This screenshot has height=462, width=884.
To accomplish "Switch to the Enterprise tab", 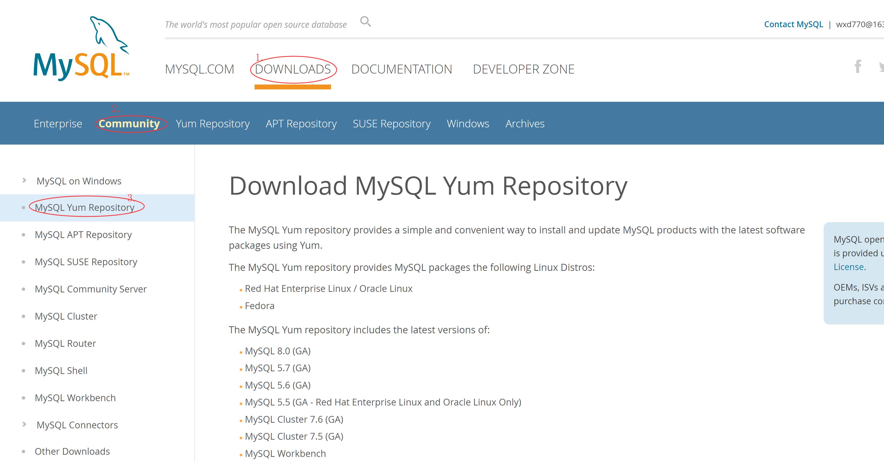I will coord(58,123).
